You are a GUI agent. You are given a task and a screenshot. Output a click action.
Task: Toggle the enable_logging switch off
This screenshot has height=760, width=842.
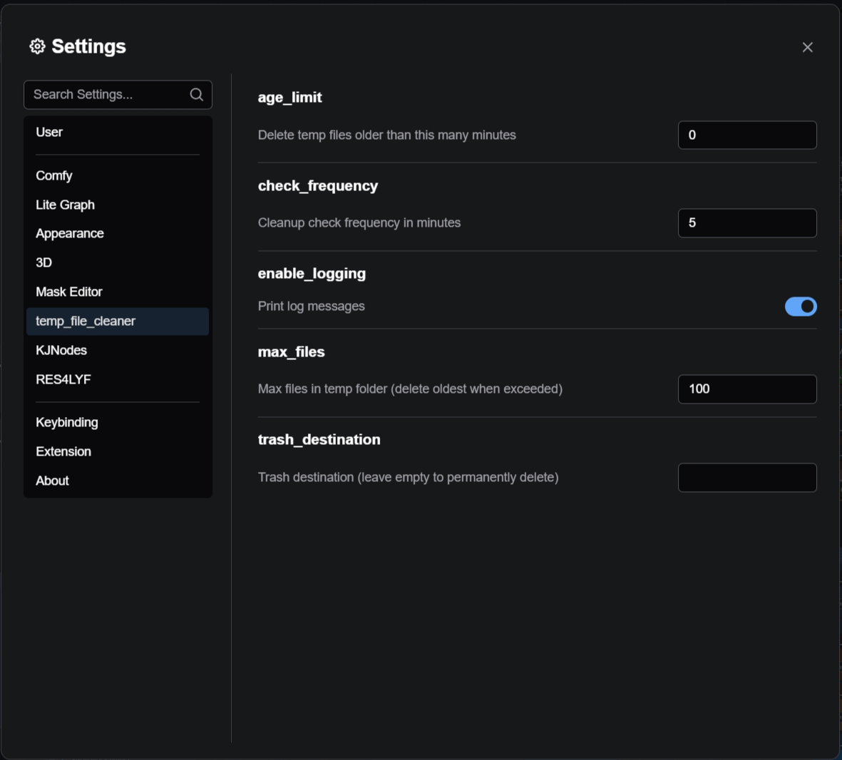800,307
